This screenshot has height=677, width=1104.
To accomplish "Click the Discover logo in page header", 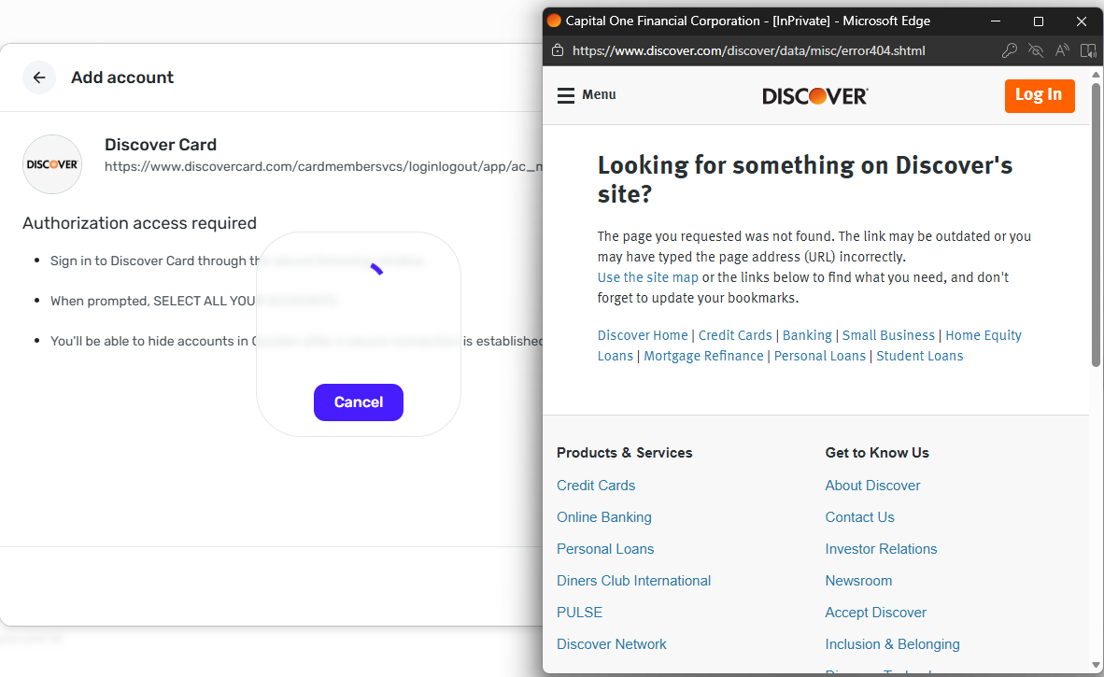I will coord(814,95).
